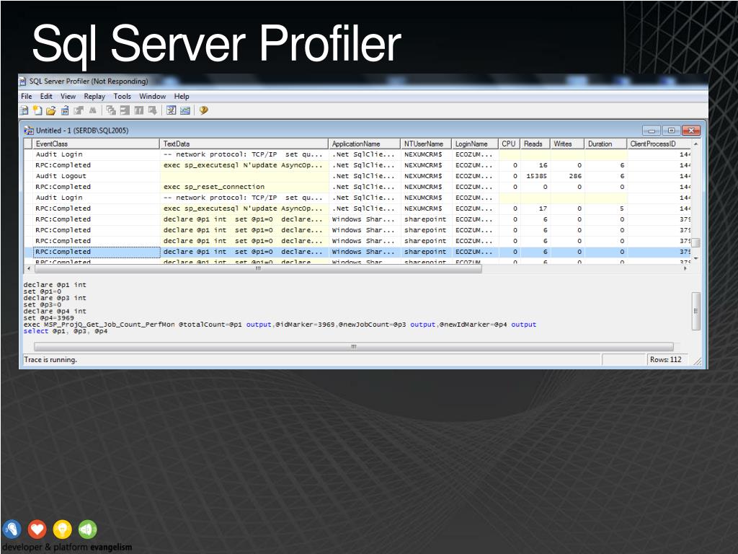Click the New Trace toolbar icon
The width and height of the screenshot is (738, 554).
(24, 110)
